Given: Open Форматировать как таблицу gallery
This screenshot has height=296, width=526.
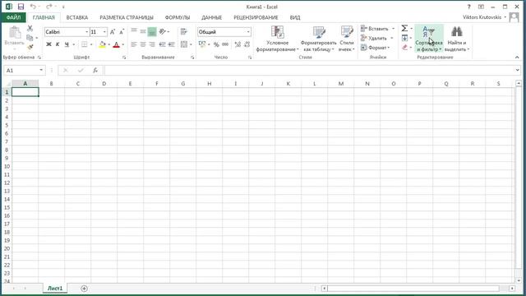Looking at the screenshot, I should click(318, 39).
